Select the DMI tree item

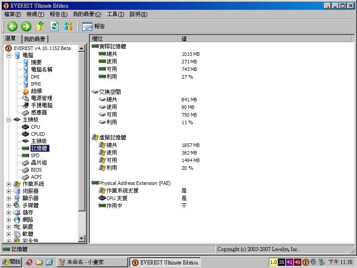35,77
